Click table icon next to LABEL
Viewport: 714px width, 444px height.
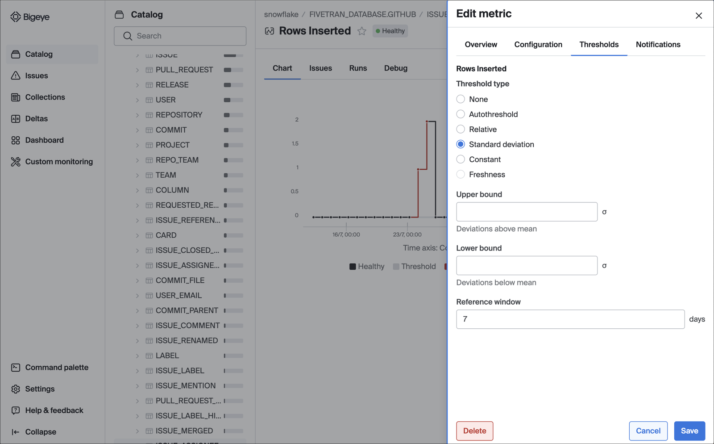point(149,356)
